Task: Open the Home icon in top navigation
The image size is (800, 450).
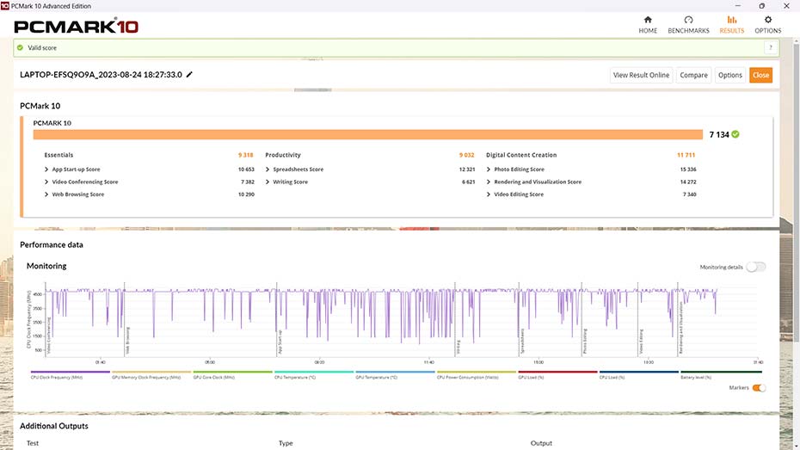Action: coord(648,20)
